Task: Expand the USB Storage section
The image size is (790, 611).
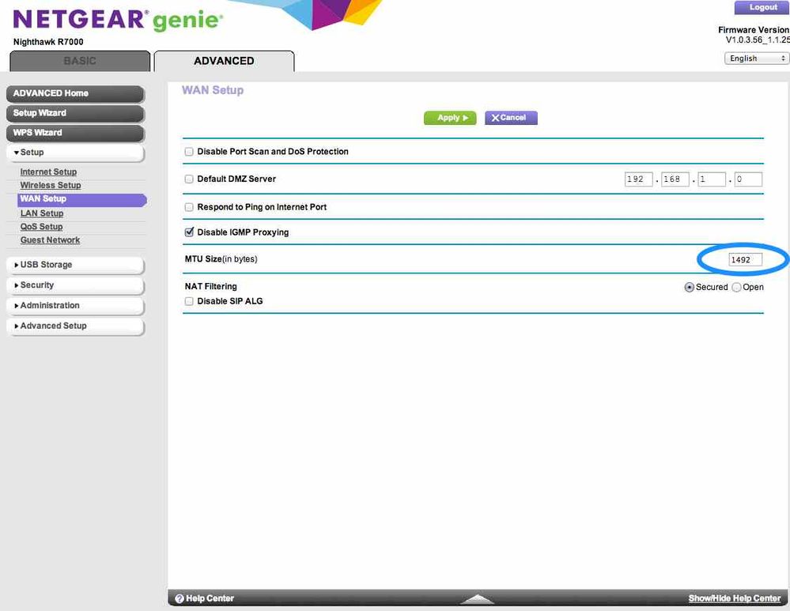Action: click(x=75, y=265)
